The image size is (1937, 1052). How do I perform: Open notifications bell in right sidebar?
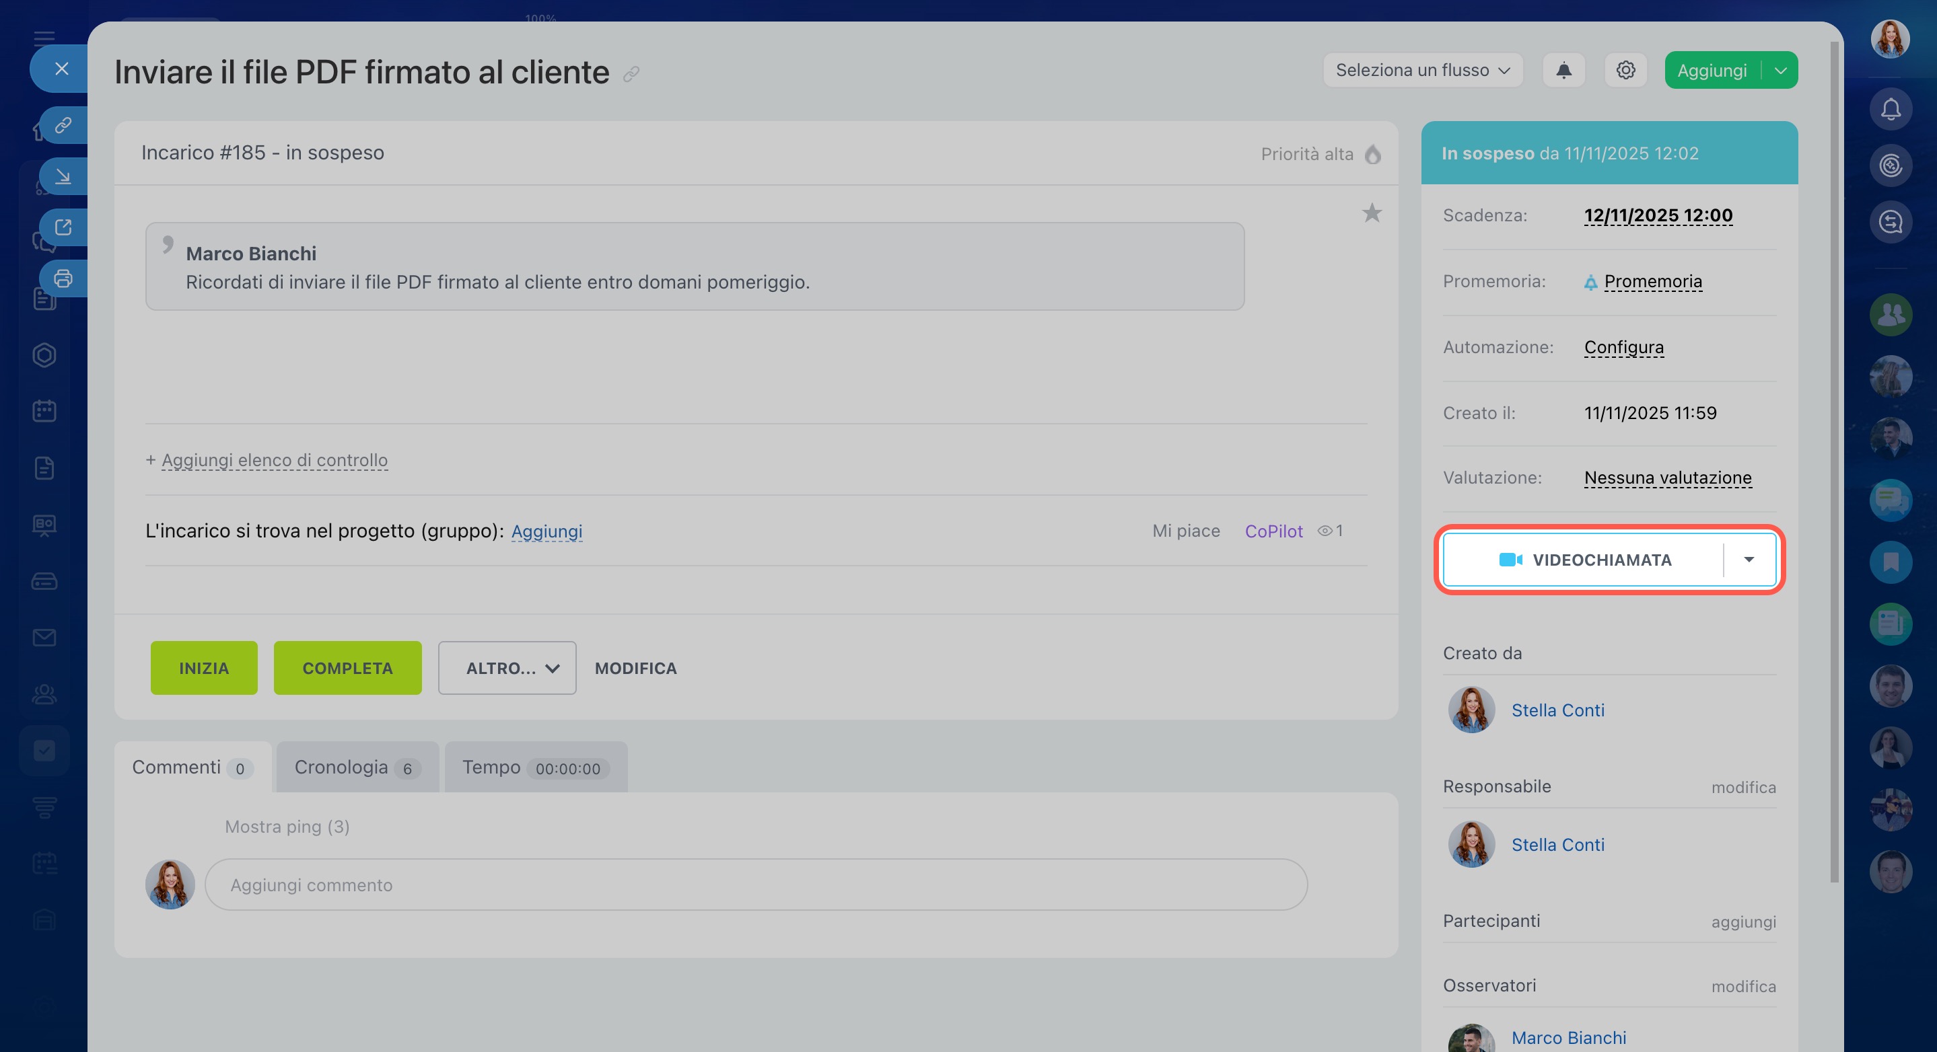click(x=1891, y=110)
